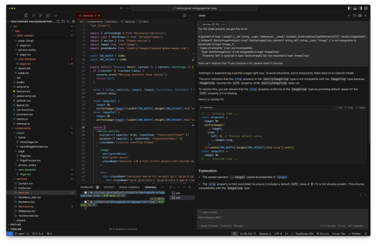Screen dimensions: 376x245
Task: Click the project search box in title bar
Action: click(194, 8)
